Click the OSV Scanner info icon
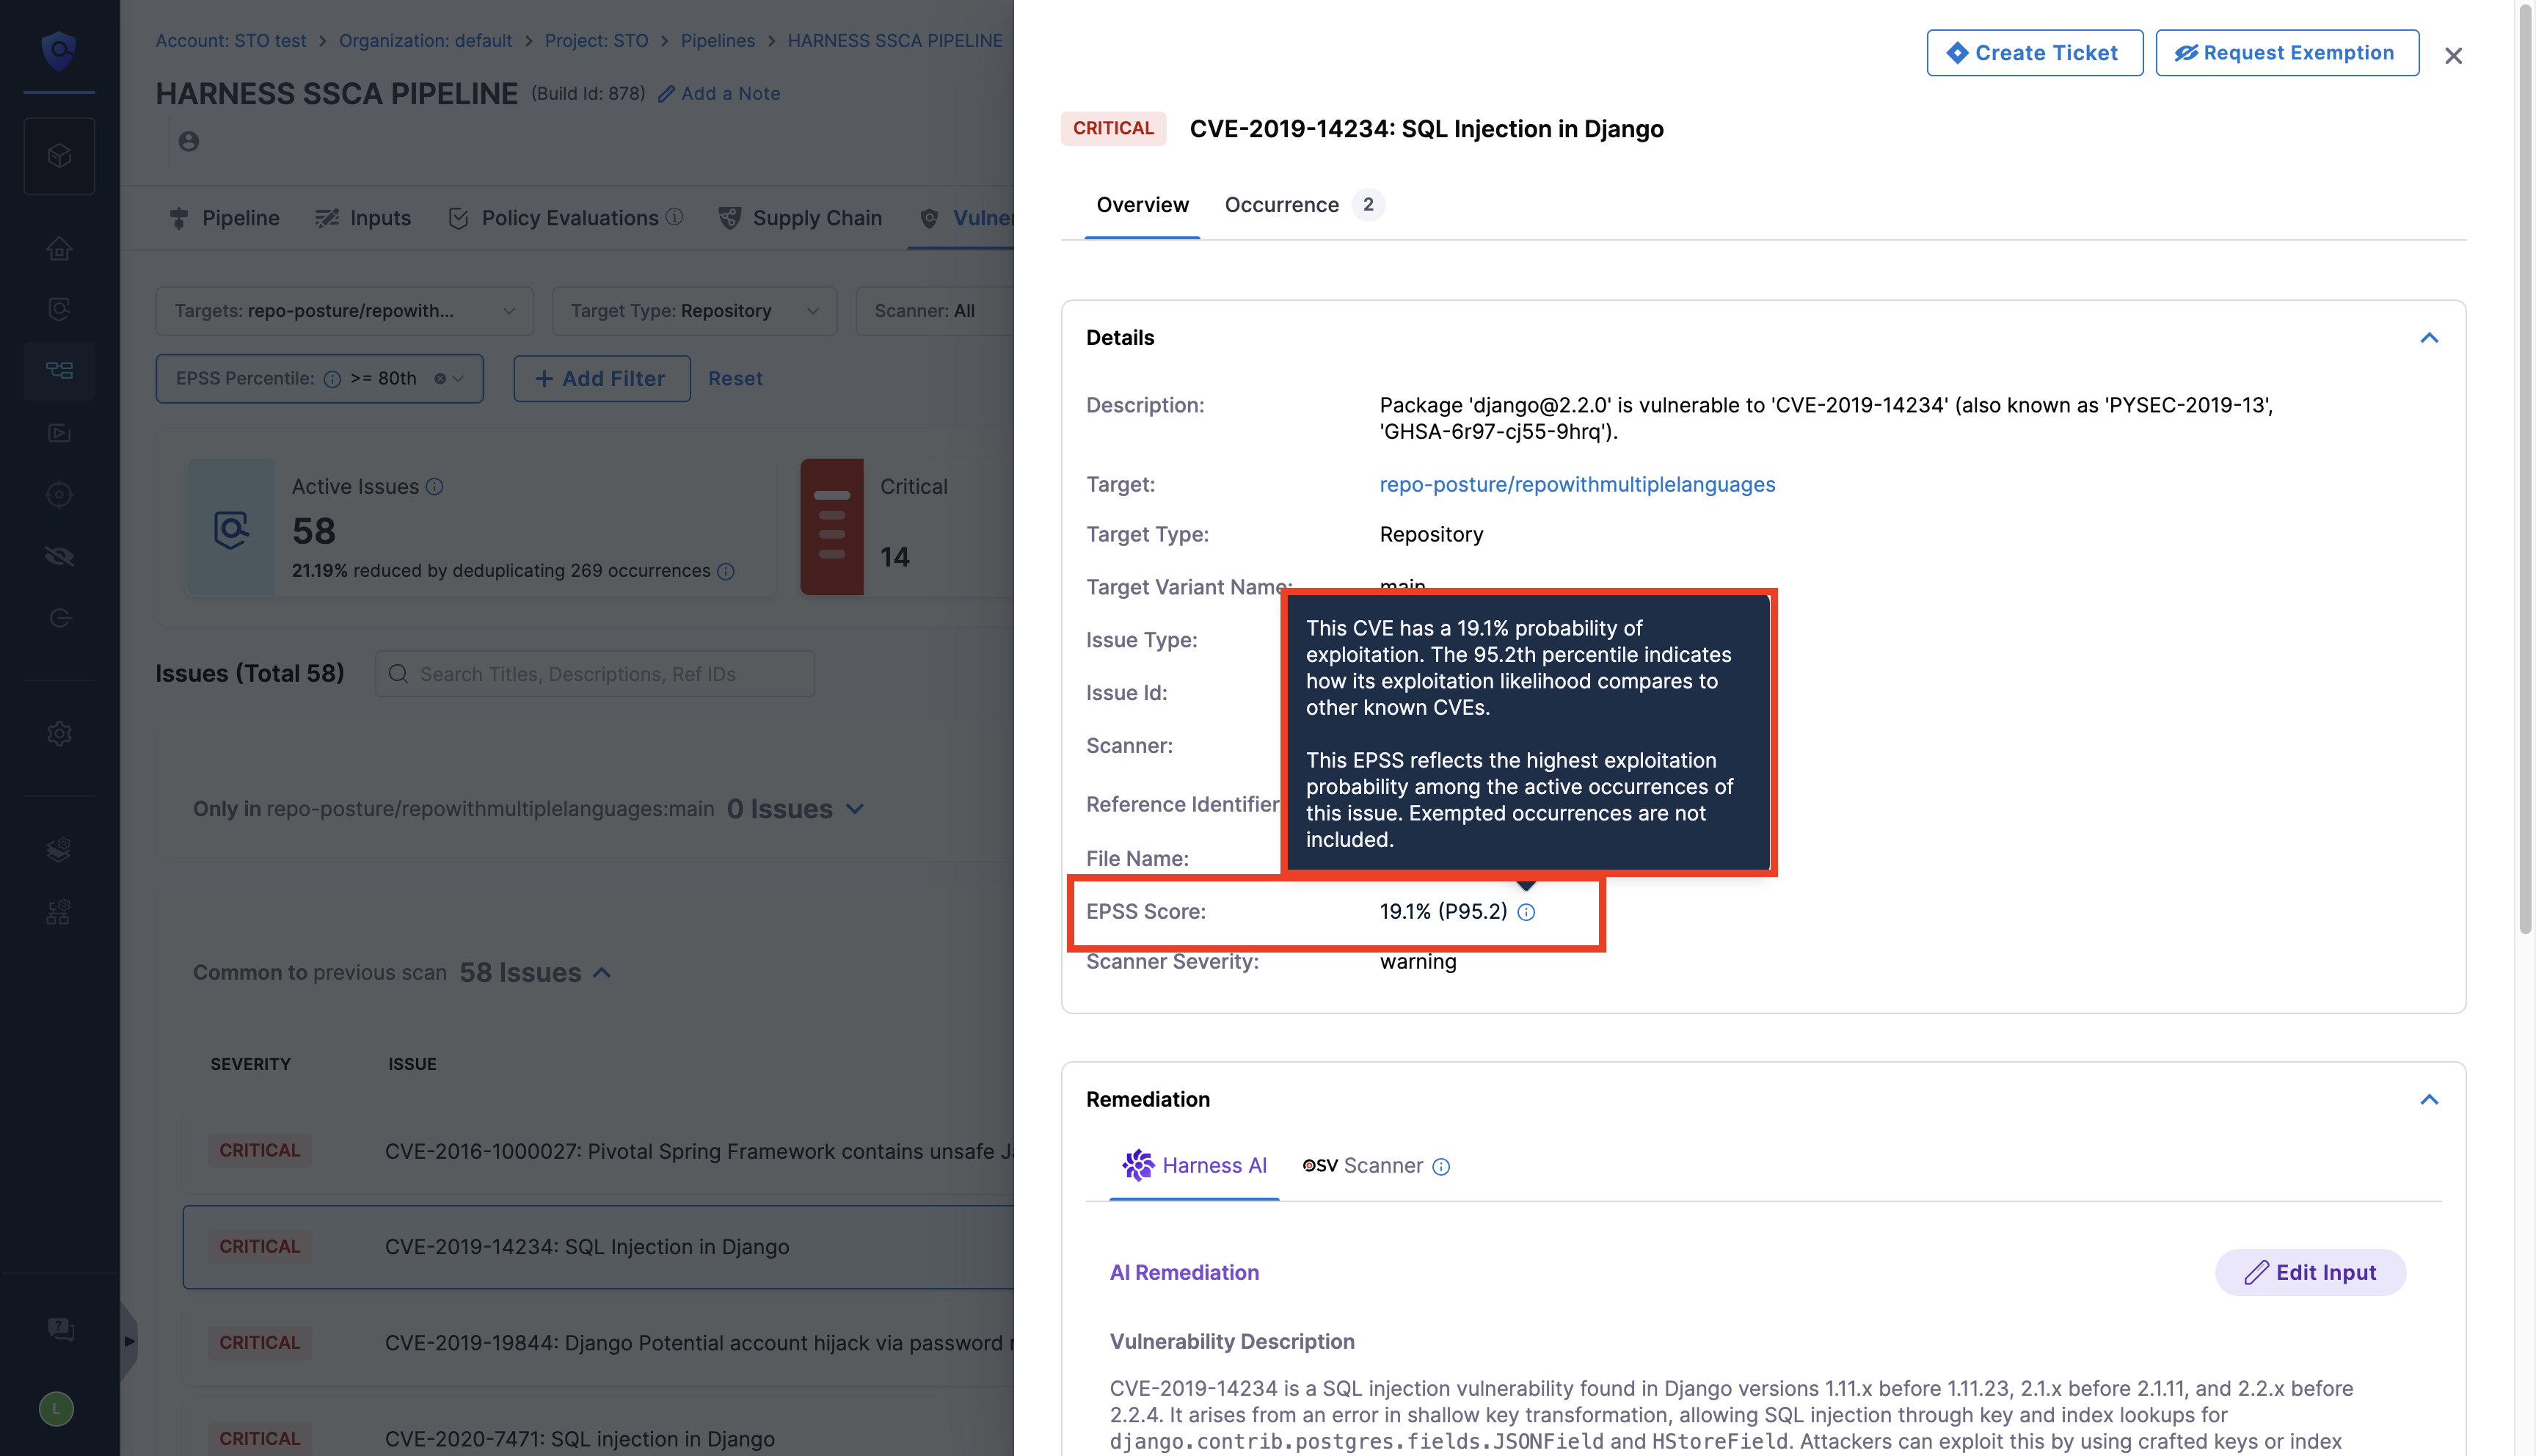 pyautogui.click(x=1440, y=1167)
